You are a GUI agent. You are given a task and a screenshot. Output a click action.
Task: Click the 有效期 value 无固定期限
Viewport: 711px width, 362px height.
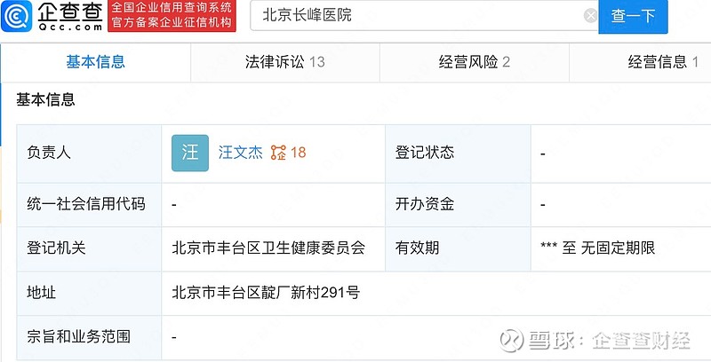(618, 248)
